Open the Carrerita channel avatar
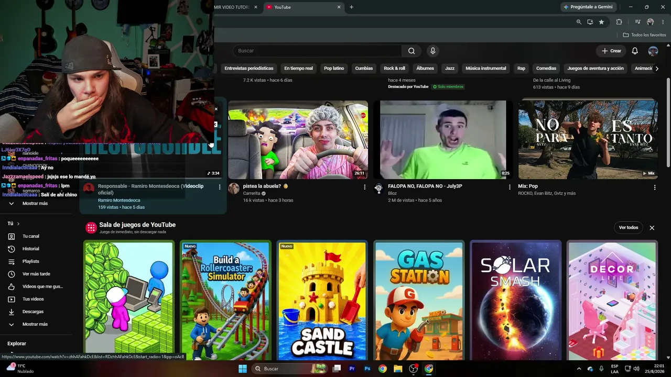The width and height of the screenshot is (671, 377). [x=234, y=188]
